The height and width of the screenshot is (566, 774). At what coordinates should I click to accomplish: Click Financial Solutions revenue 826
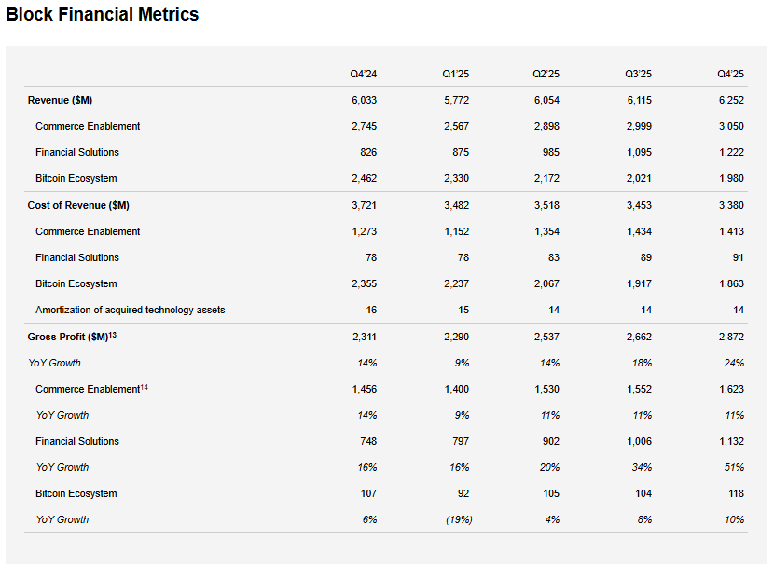point(368,153)
